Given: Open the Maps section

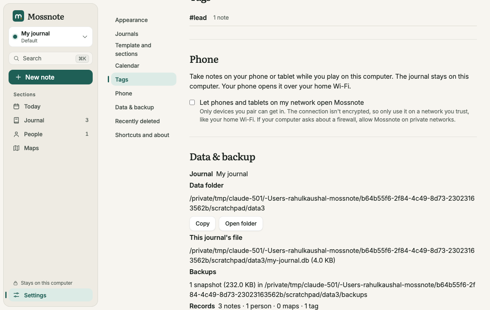Looking at the screenshot, I should (x=51, y=148).
